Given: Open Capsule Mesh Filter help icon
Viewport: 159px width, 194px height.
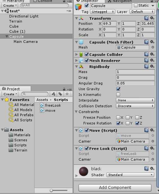Looking at the screenshot, I should click(x=146, y=42).
